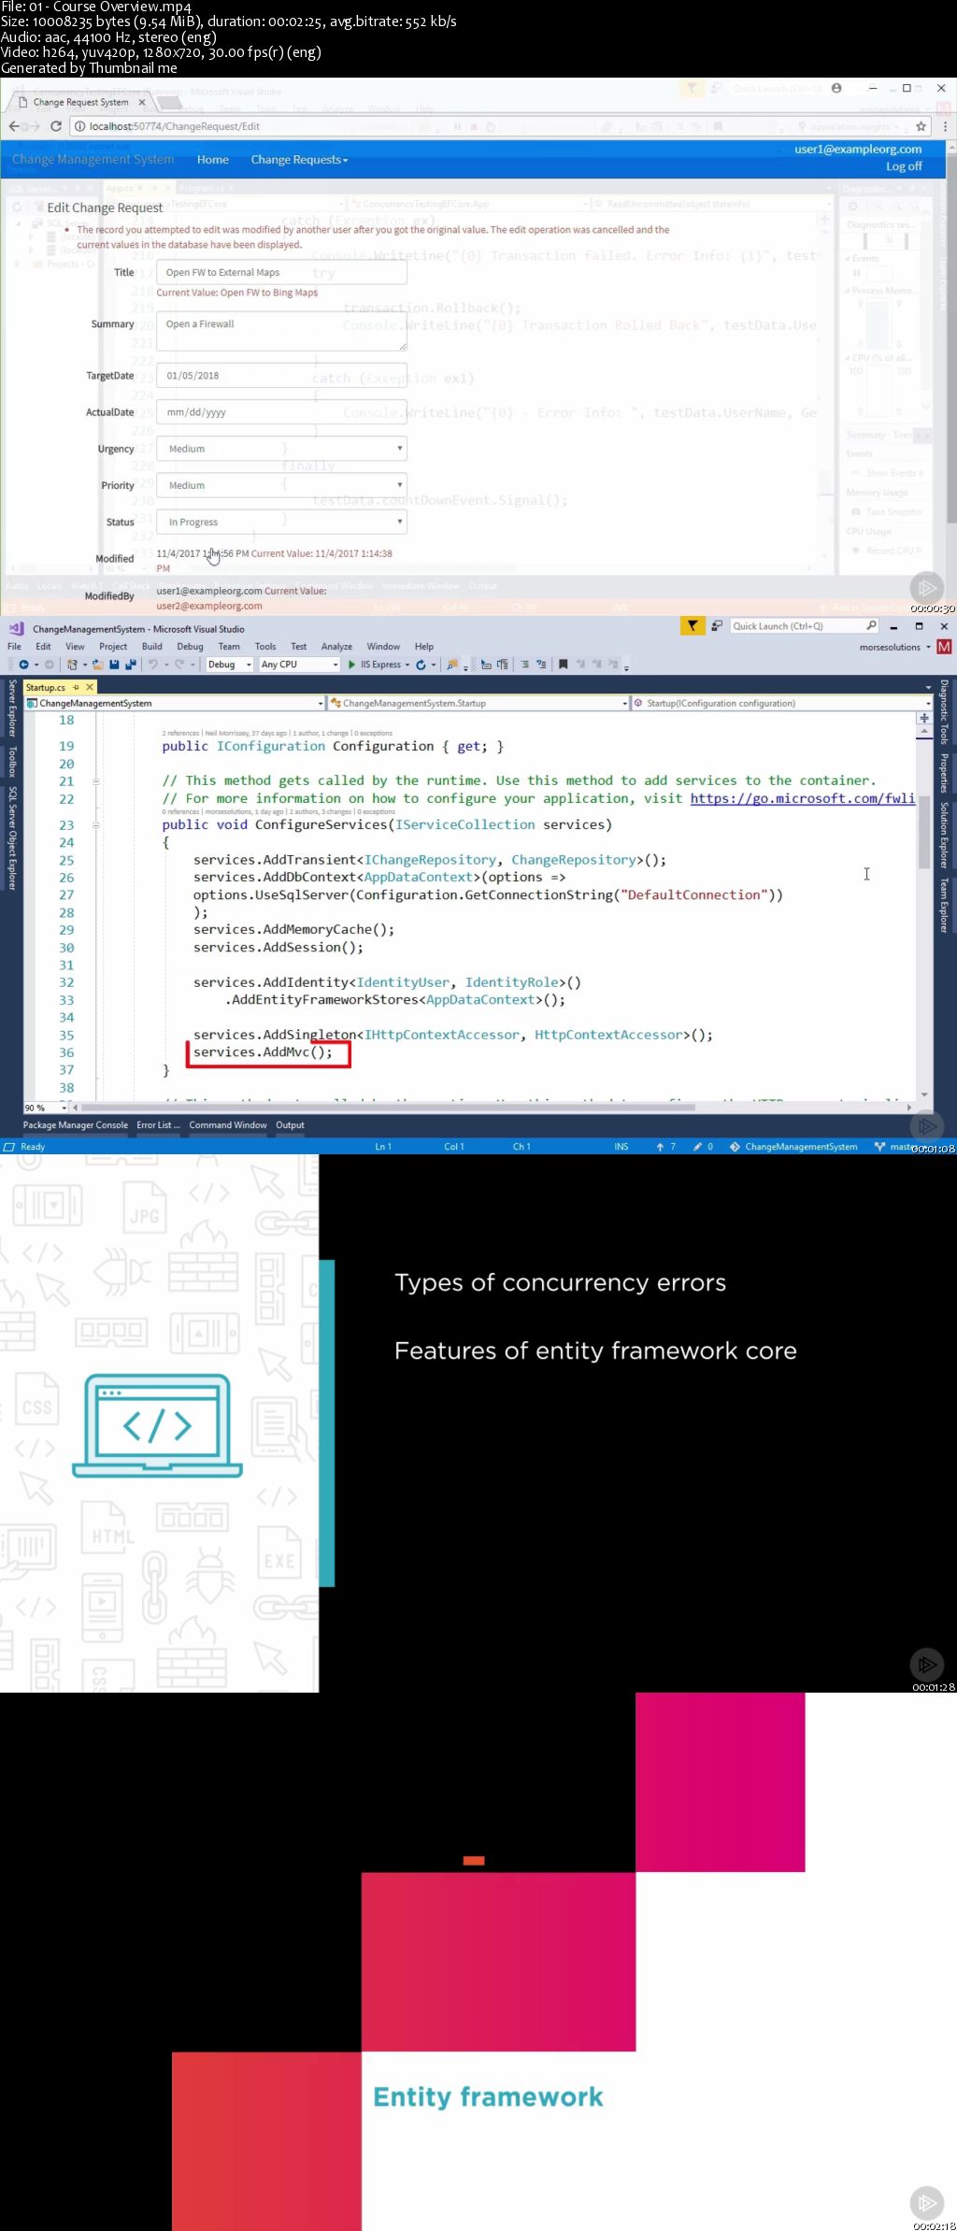Open the ChangeManagementSystem project dropdown
The image size is (957, 2231).
pos(175,703)
